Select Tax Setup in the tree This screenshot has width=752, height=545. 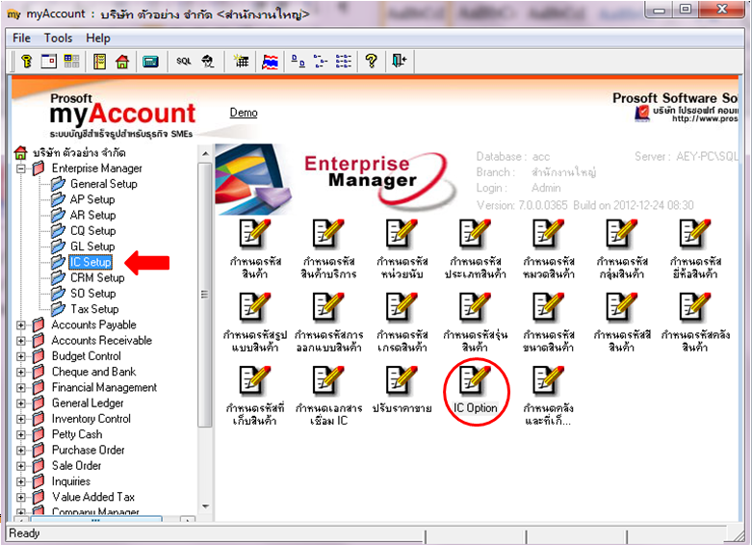coord(94,309)
